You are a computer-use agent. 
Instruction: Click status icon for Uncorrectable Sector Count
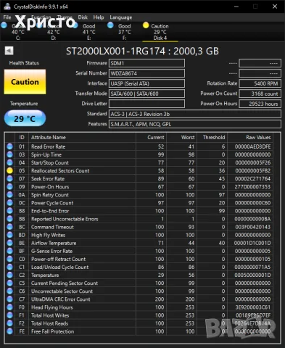pos(9,291)
